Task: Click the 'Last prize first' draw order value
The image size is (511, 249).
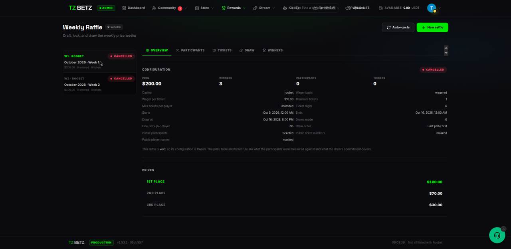Action: click(437, 126)
